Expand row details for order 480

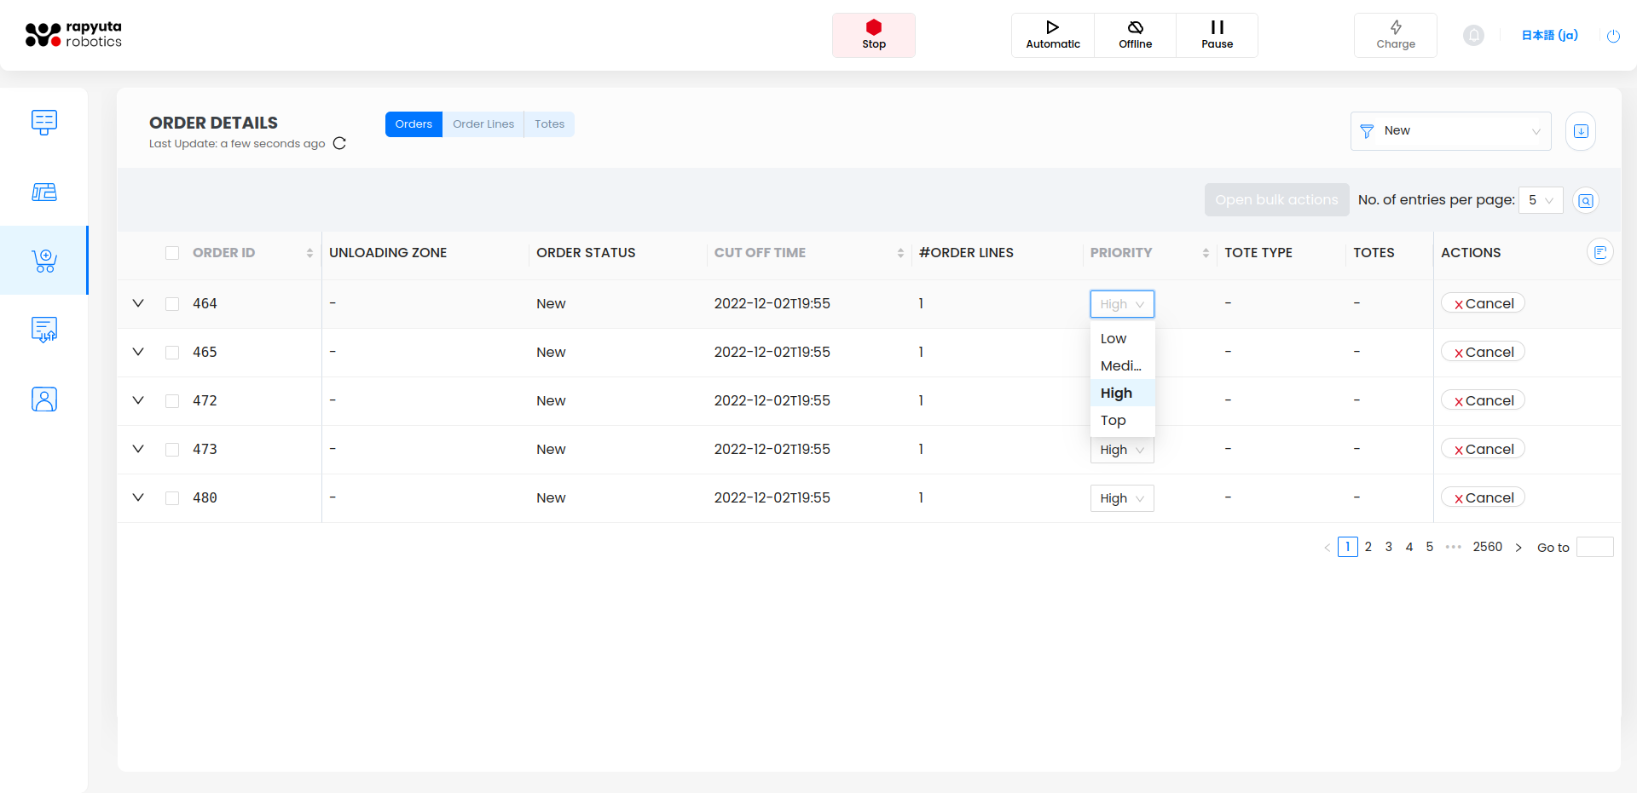point(138,497)
